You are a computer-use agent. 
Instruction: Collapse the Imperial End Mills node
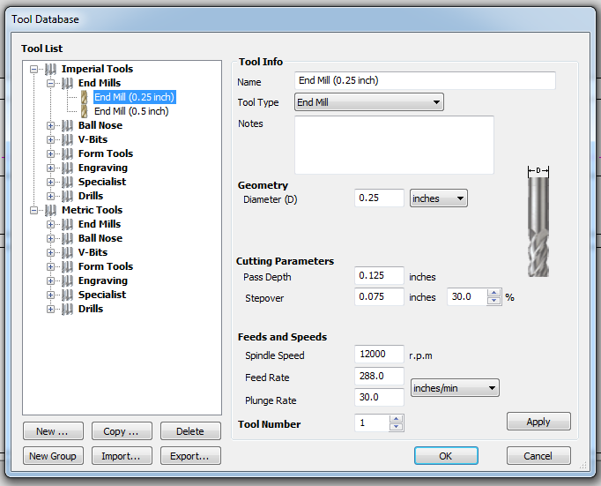(50, 83)
